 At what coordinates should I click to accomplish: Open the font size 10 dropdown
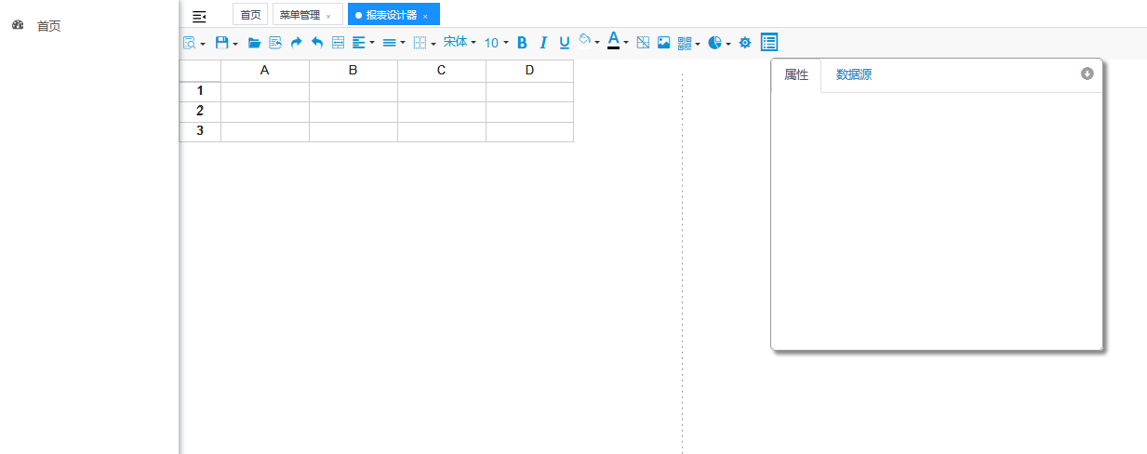[x=496, y=43]
